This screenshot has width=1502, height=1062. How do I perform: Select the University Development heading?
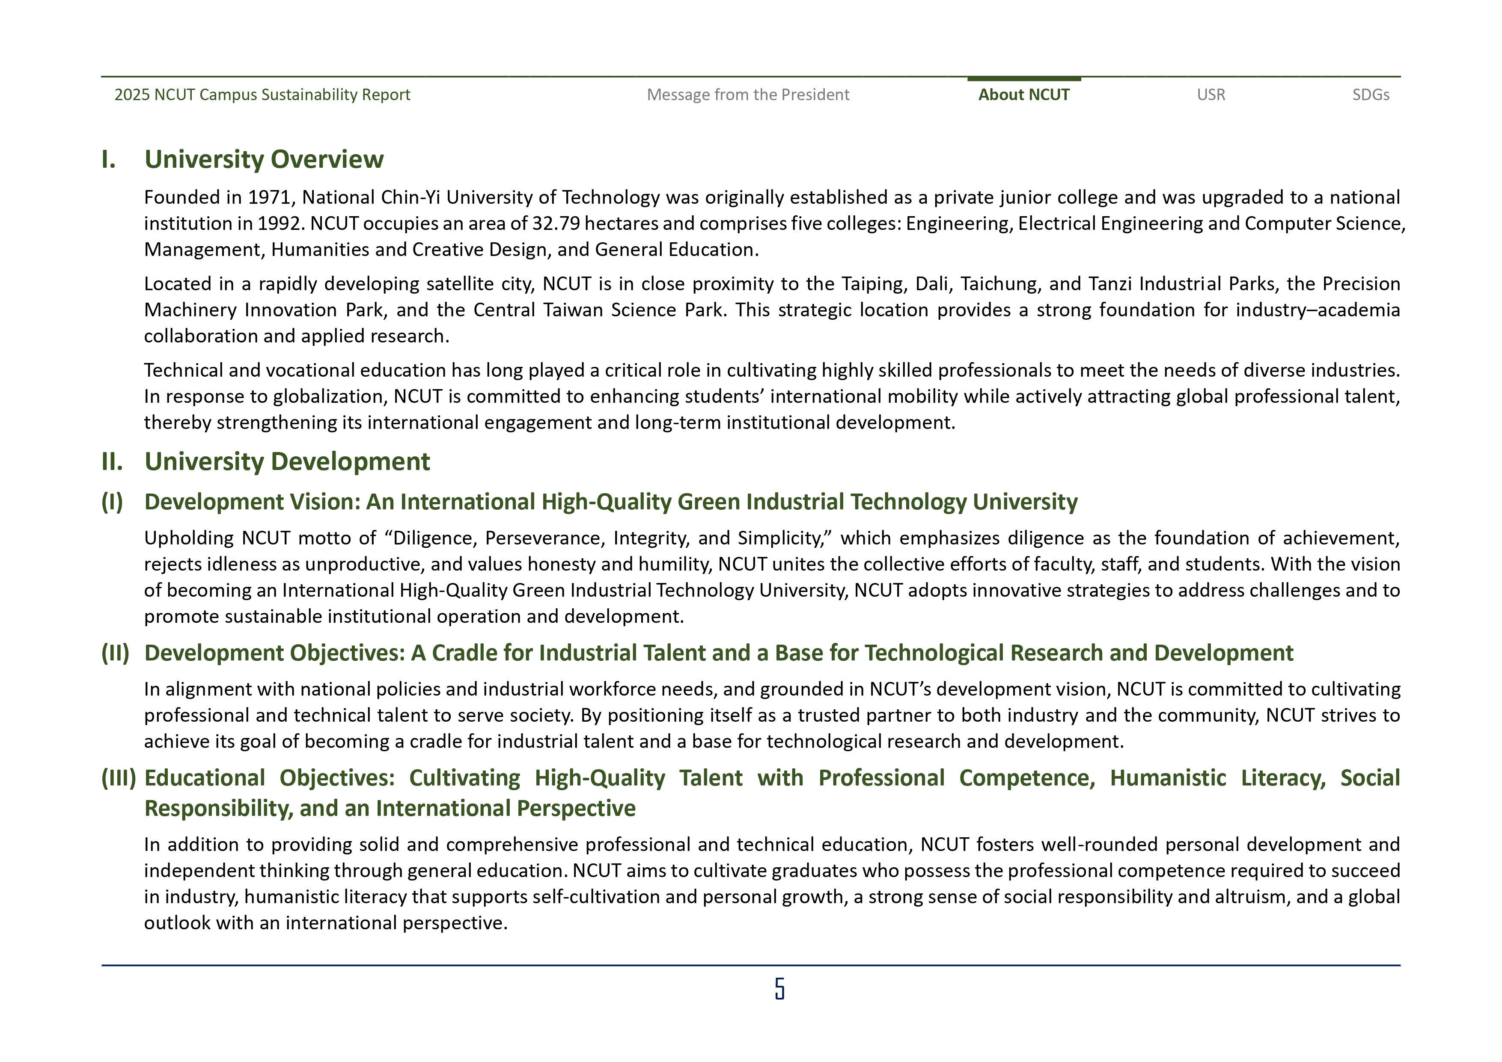pyautogui.click(x=287, y=461)
